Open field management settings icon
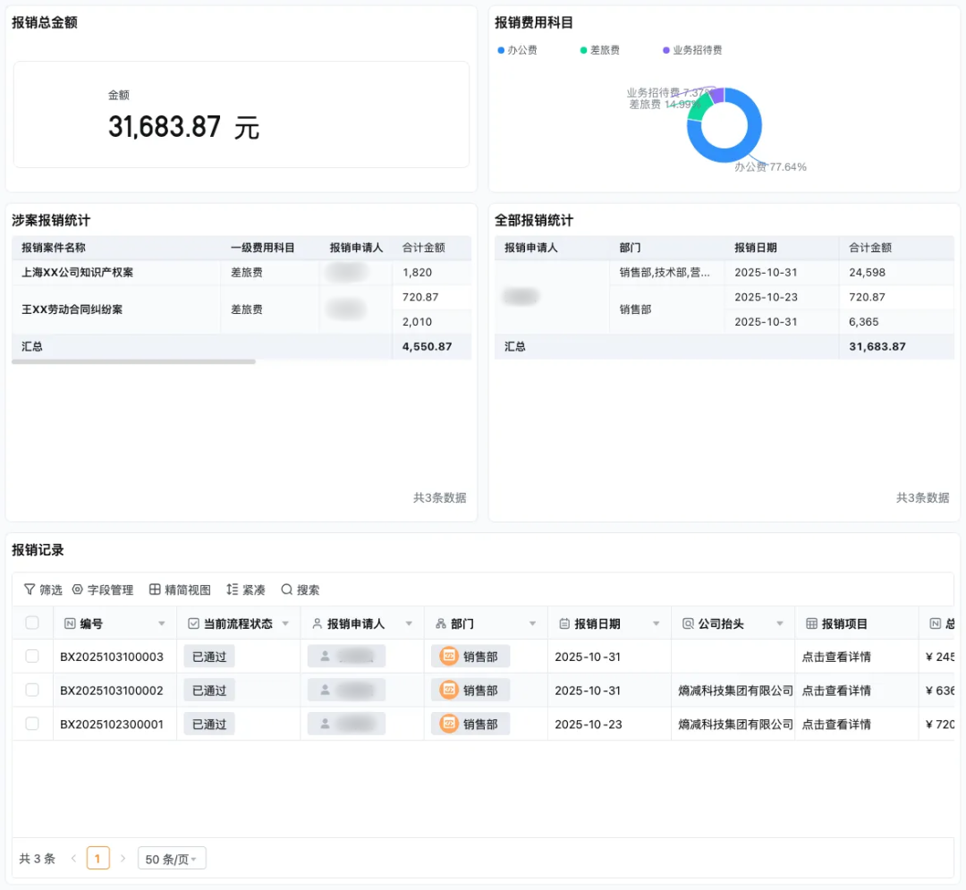The width and height of the screenshot is (966, 890). (78, 589)
